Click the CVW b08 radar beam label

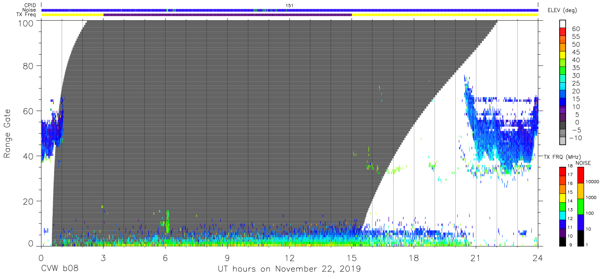tap(60, 269)
